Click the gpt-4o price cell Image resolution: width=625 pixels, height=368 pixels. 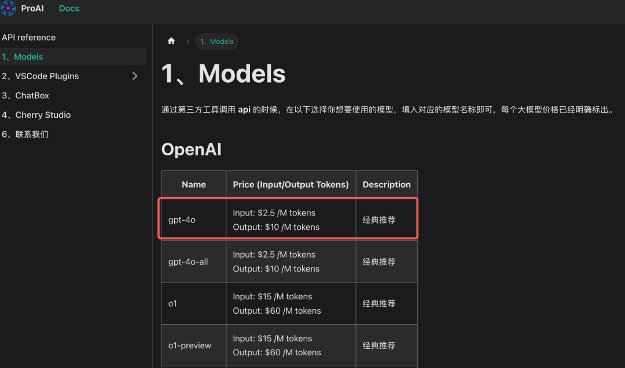click(291, 220)
